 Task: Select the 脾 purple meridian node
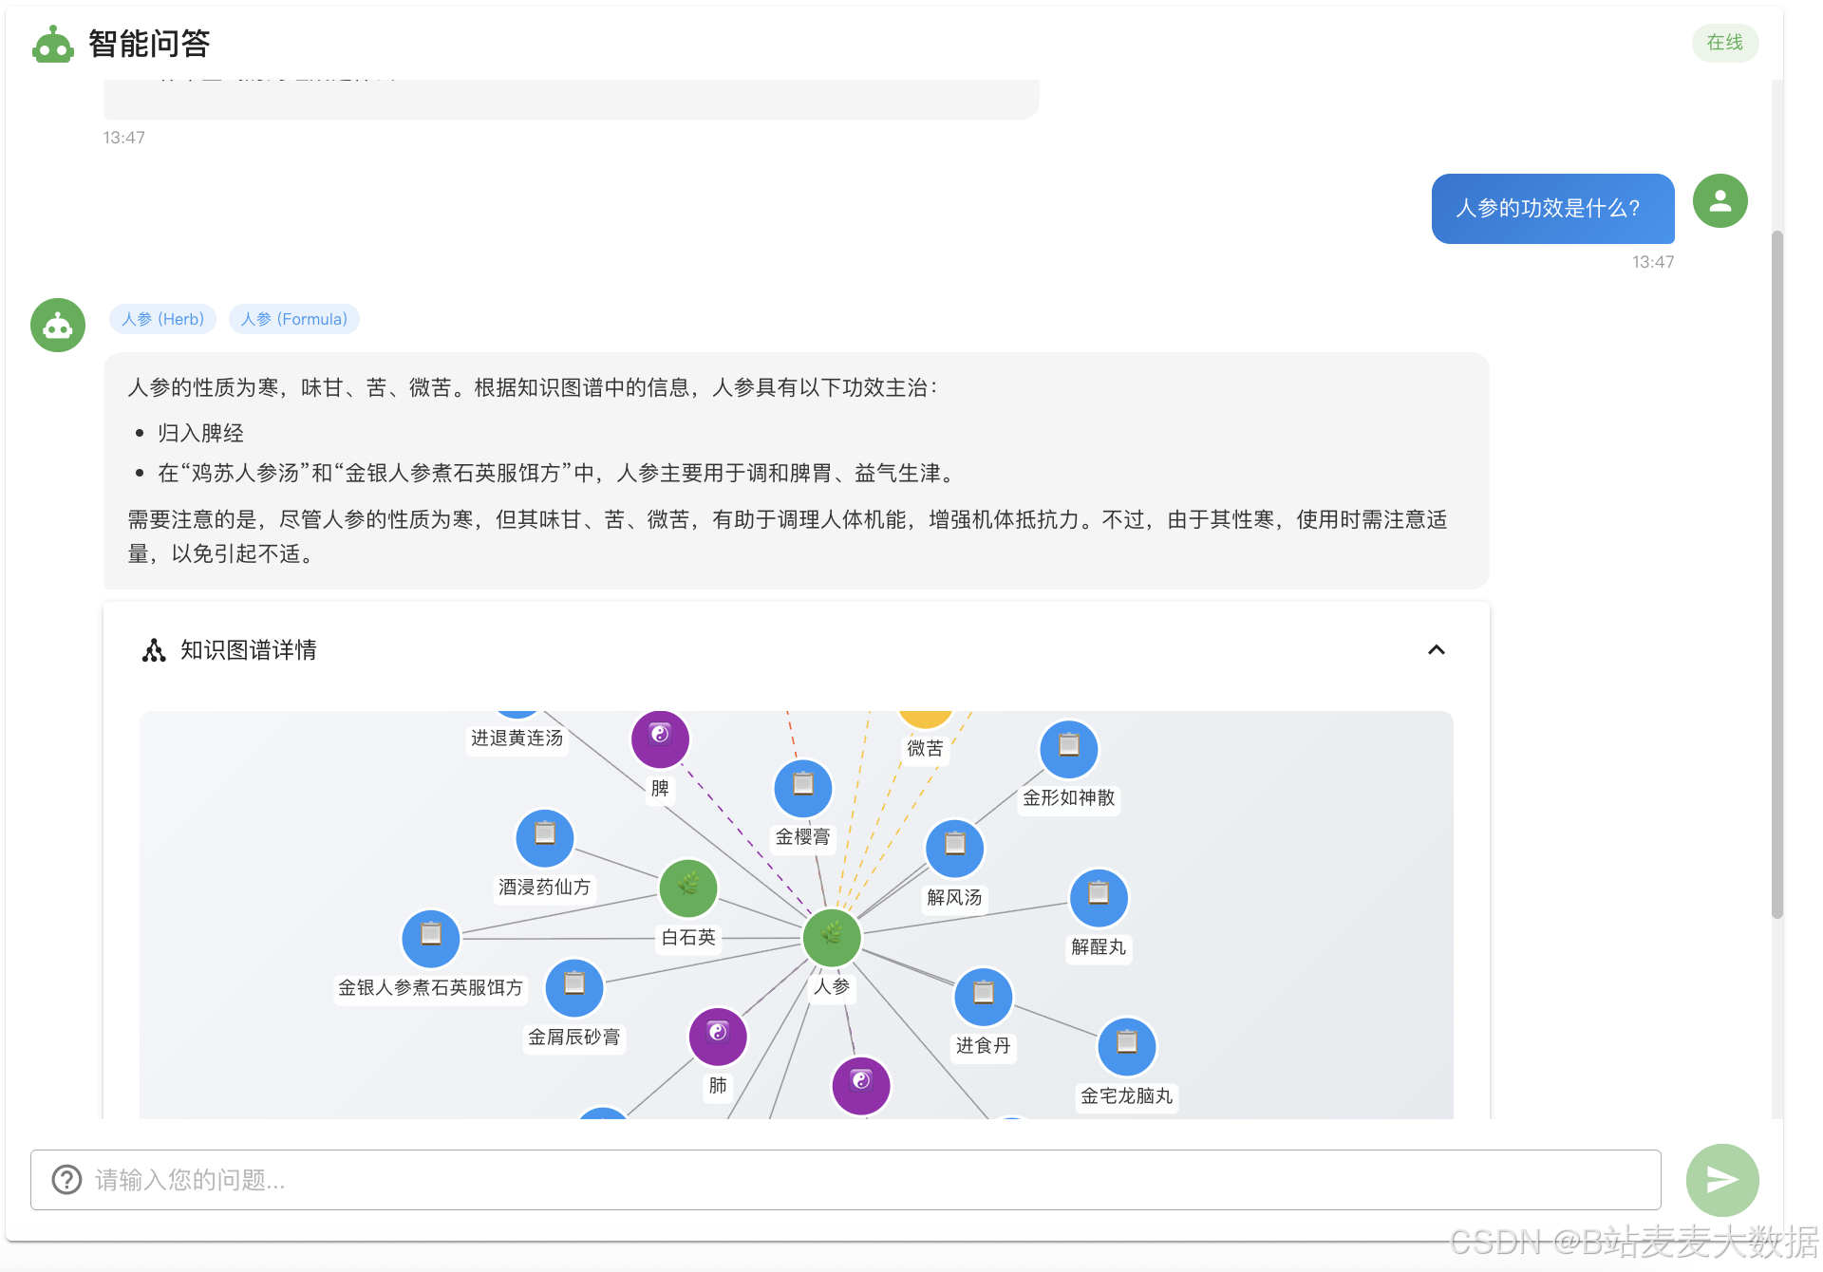tap(660, 739)
